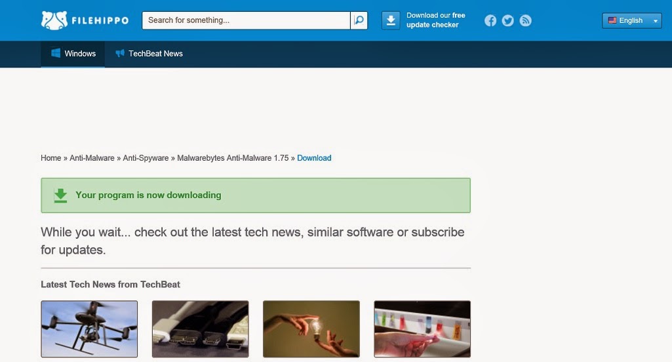Image resolution: width=672 pixels, height=362 pixels.
Task: Open the USB cables news thumbnail
Action: click(x=200, y=329)
